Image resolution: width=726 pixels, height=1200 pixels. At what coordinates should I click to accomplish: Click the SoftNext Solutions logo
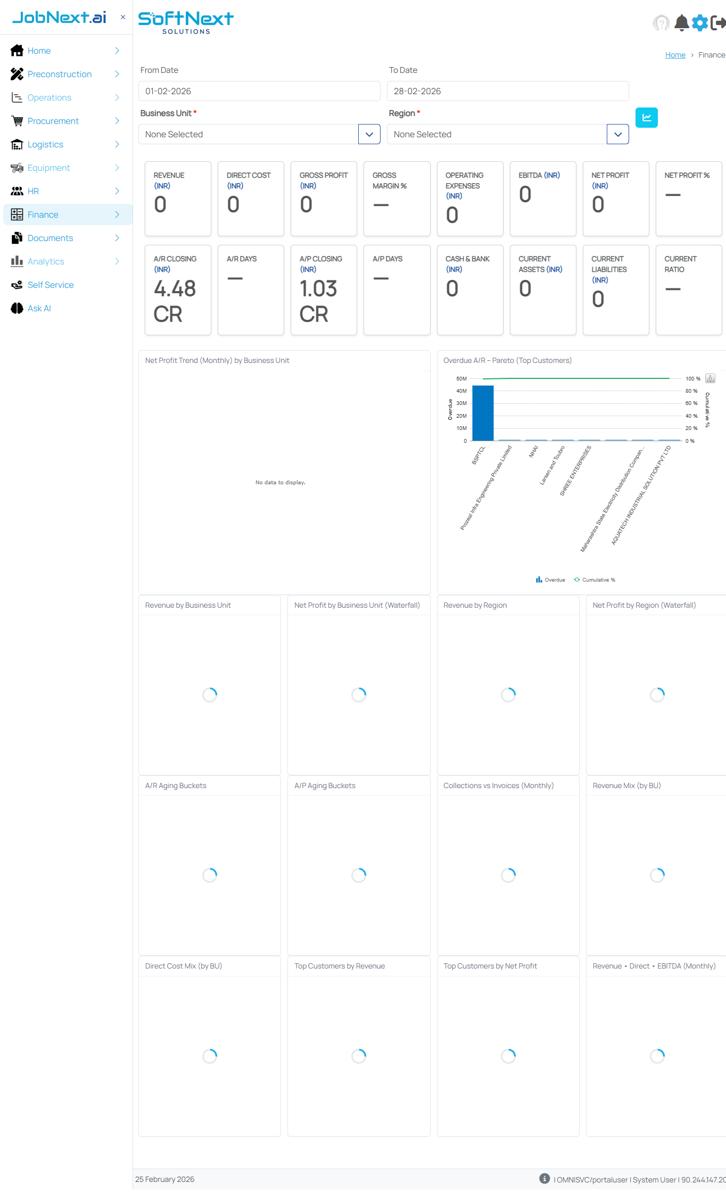[x=186, y=23]
